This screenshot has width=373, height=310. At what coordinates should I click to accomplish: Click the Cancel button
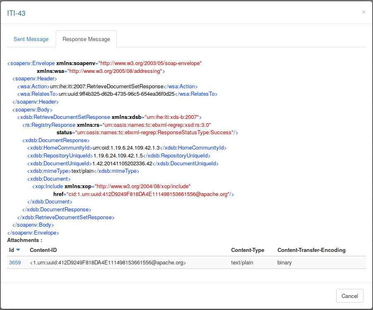[x=349, y=296]
